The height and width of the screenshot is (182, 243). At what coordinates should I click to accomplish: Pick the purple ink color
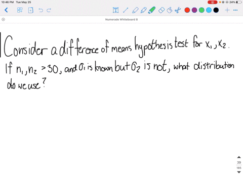click(x=194, y=10)
